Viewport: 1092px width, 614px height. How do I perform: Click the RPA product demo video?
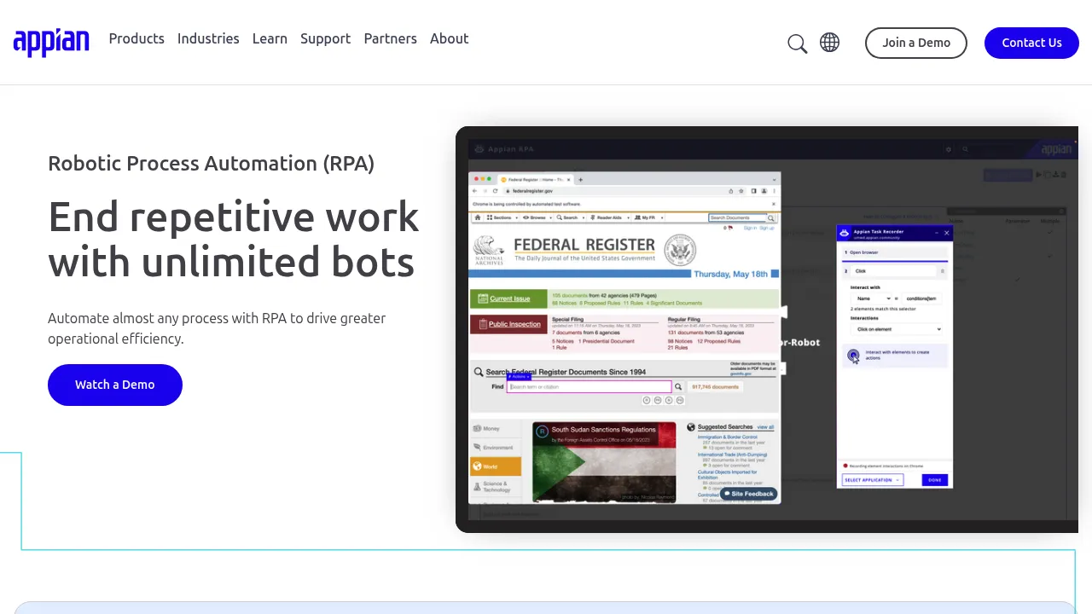tap(767, 329)
